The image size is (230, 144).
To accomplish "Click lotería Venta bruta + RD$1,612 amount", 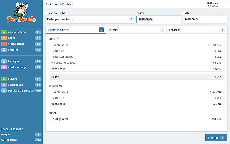I will tap(214, 45).
